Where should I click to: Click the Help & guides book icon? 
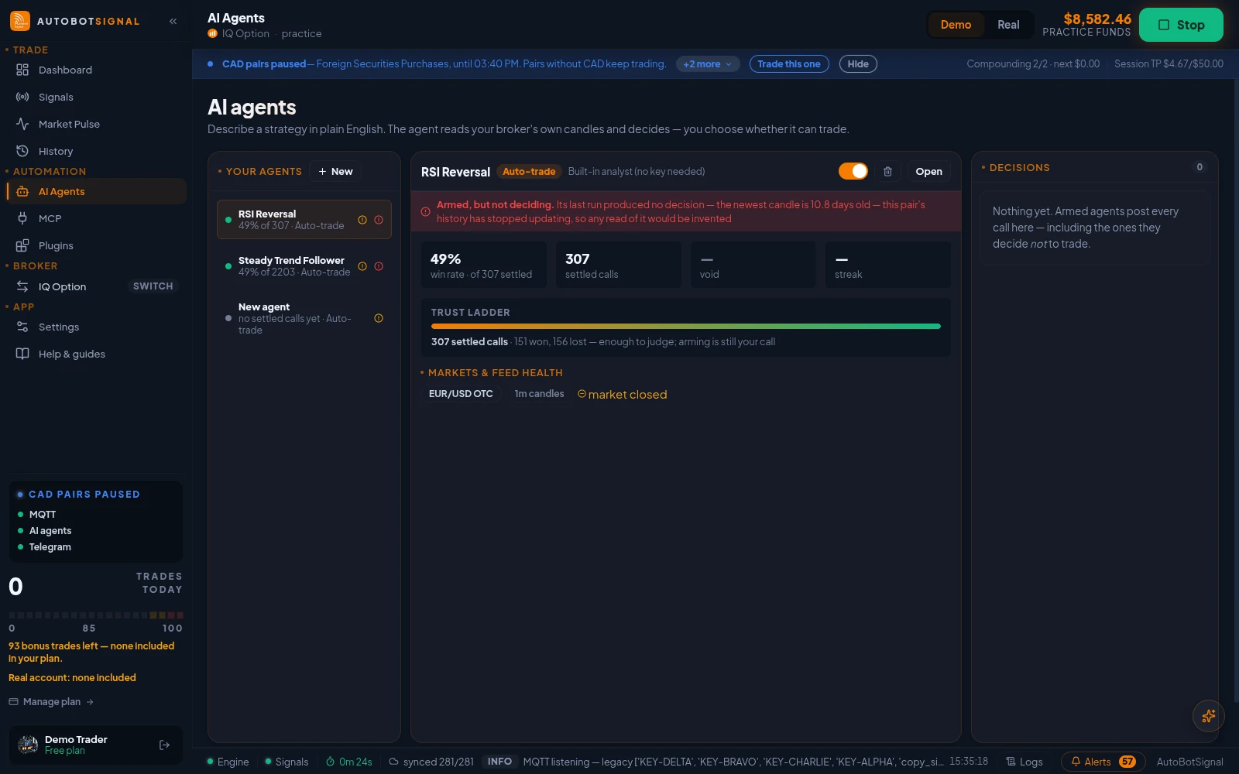pos(22,354)
